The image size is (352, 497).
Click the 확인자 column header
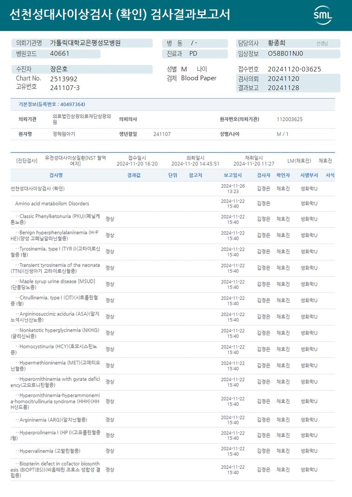click(283, 175)
